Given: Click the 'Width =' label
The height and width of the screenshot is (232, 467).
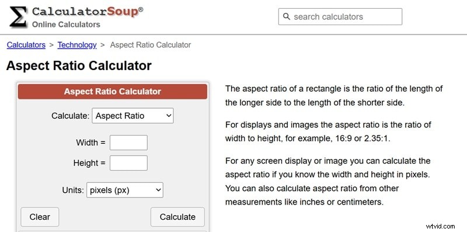Looking at the screenshot, I should point(91,143).
